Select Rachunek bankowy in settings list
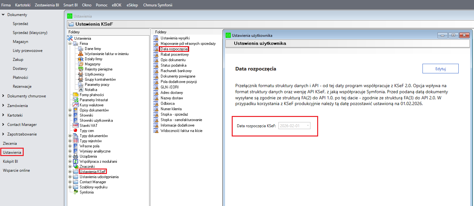 (x=176, y=71)
